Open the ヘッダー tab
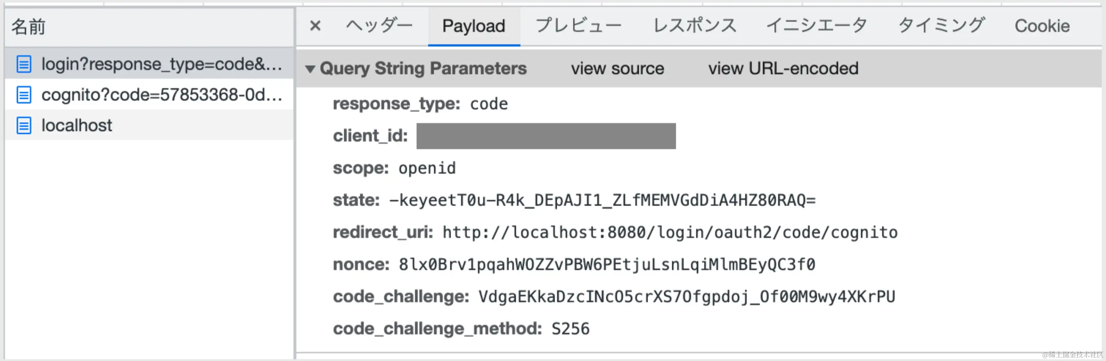 coord(379,26)
